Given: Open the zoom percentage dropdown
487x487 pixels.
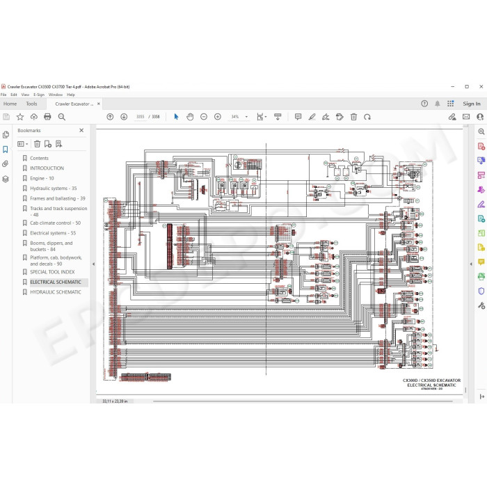Looking at the screenshot, I should (x=246, y=117).
